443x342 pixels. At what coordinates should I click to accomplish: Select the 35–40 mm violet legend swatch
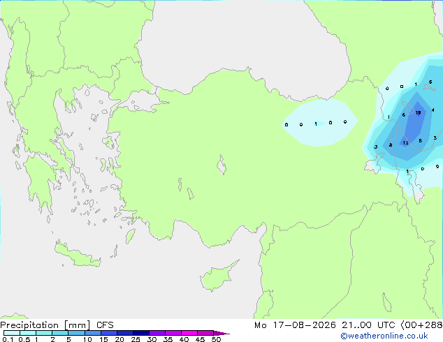point(173,333)
